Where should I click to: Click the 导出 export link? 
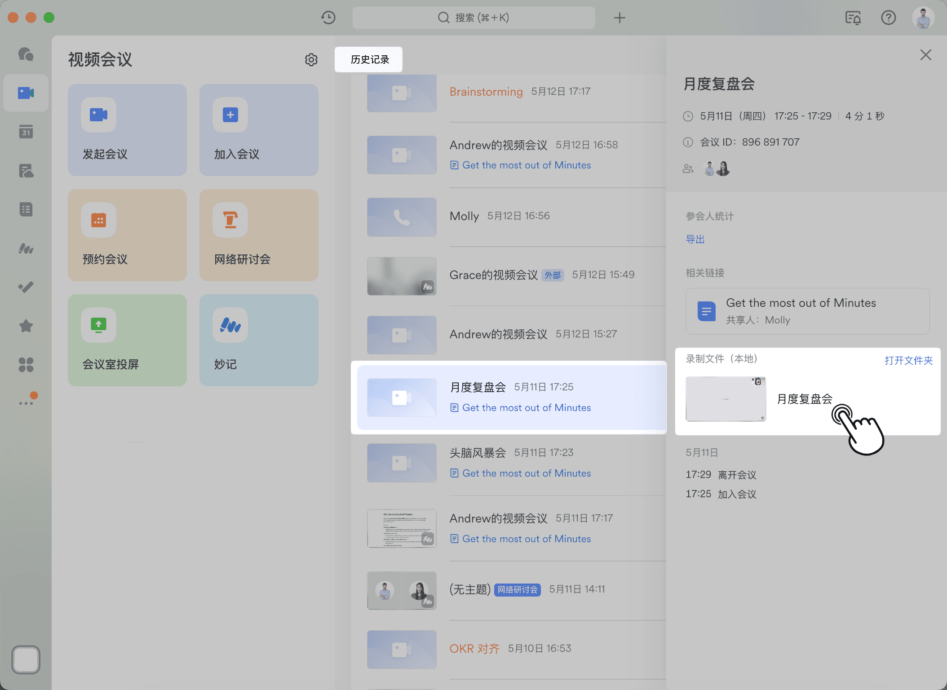[695, 239]
